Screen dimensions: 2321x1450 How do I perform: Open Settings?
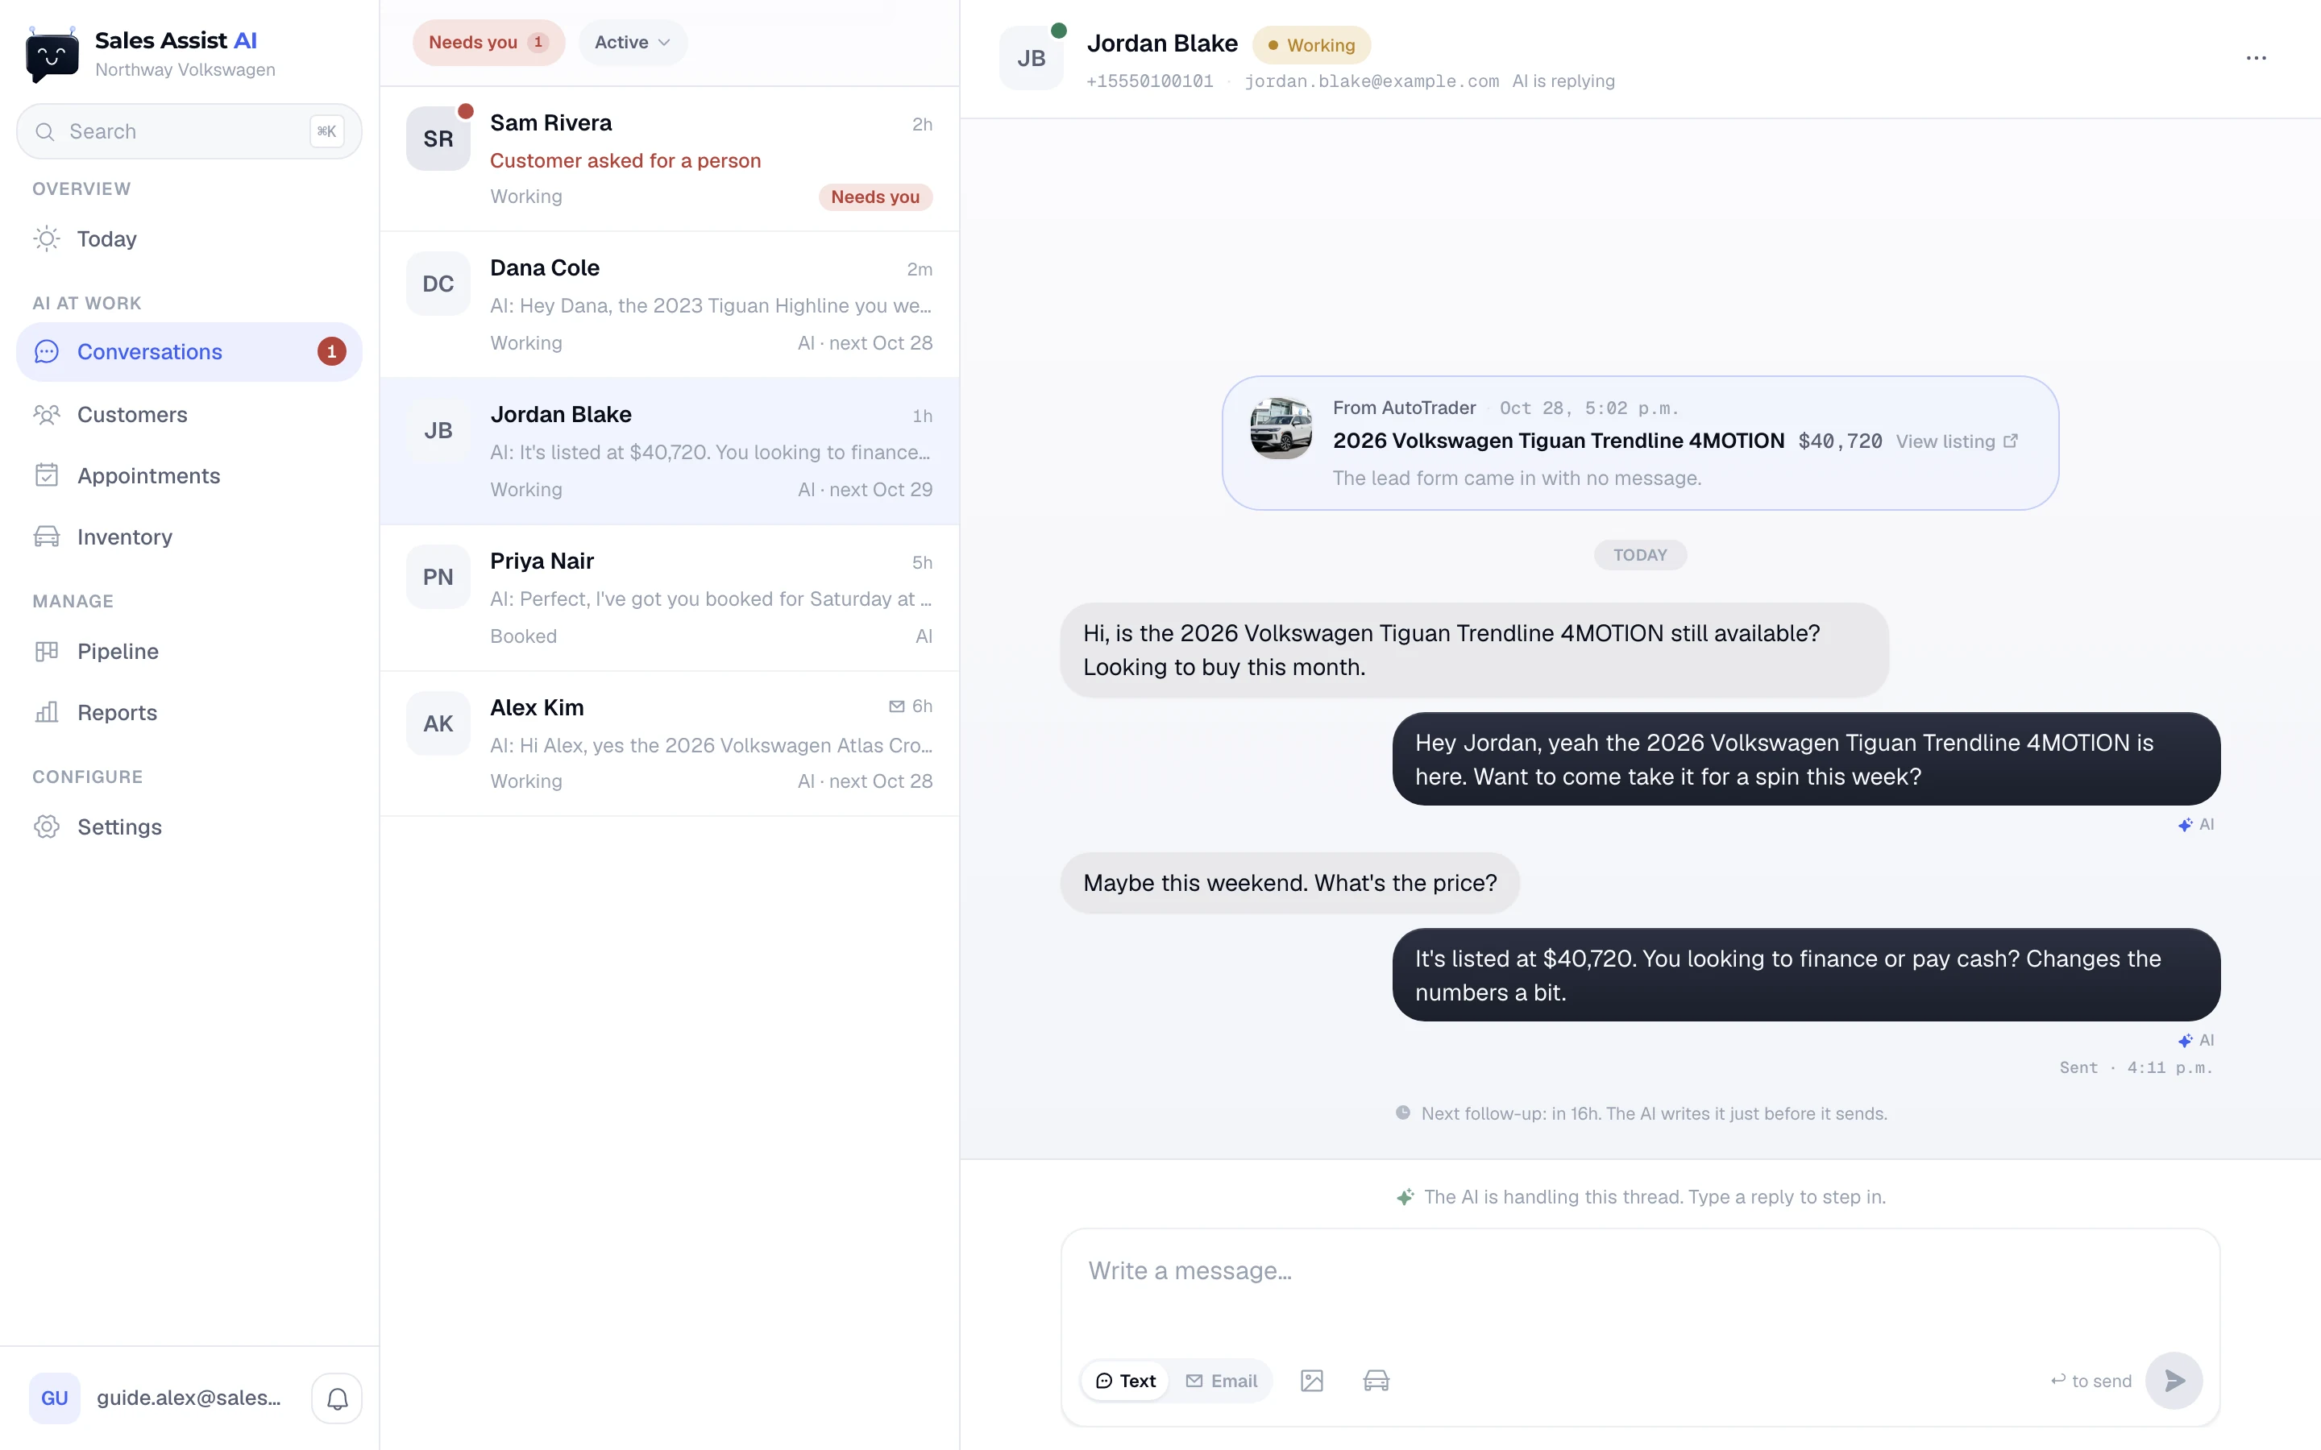pyautogui.click(x=189, y=826)
